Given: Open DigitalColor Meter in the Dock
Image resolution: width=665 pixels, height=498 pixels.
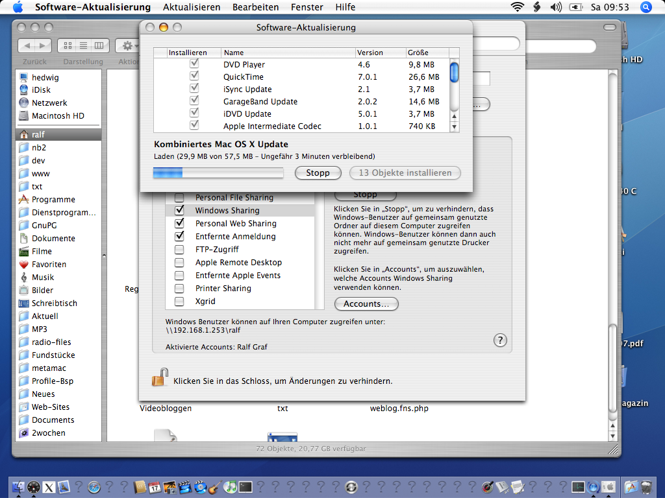Looking at the screenshot, I should click(x=488, y=487).
